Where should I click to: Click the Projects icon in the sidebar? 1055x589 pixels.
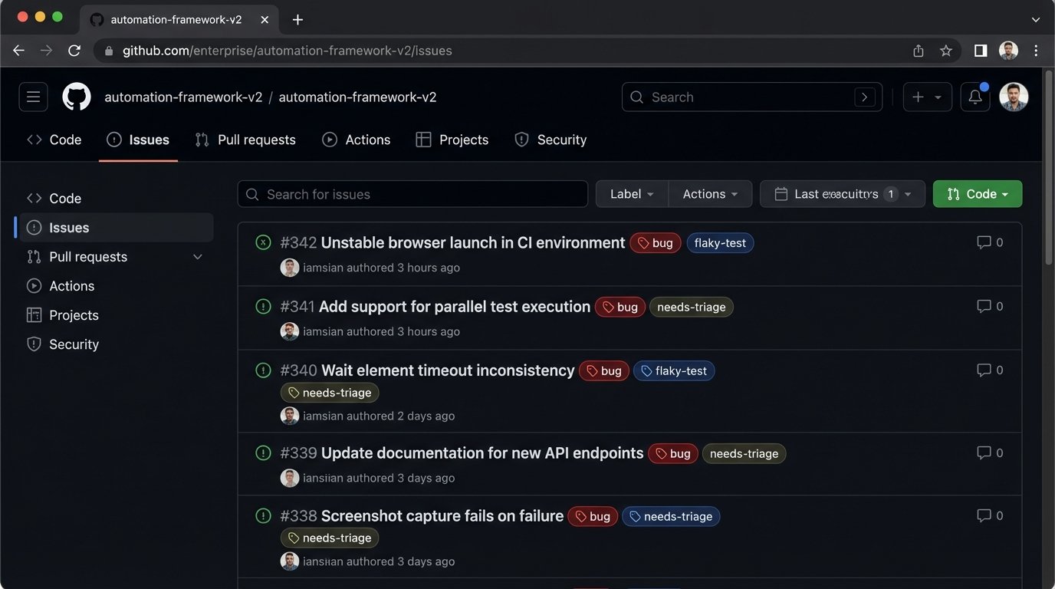click(34, 314)
